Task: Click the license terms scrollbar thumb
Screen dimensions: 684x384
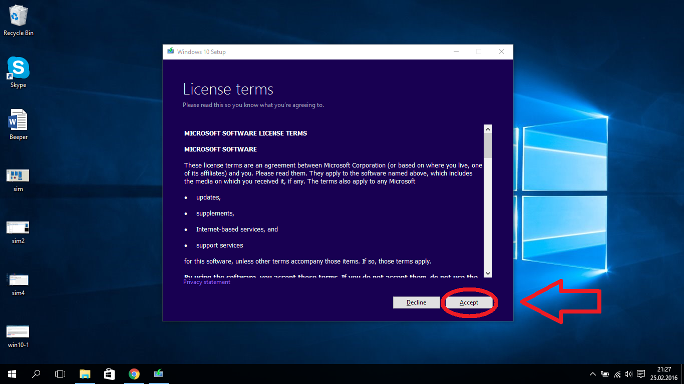Action: tap(488, 146)
